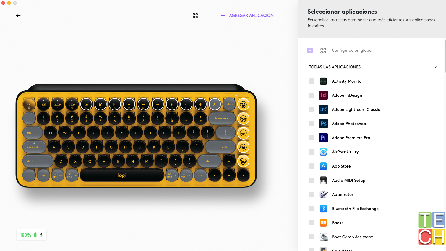Check the Activity Monitor checkbox
This screenshot has width=446, height=251.
coord(312,81)
